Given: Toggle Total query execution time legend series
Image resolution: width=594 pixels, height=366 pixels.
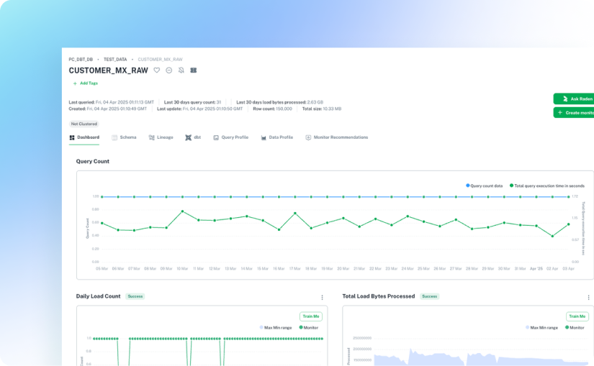Looking at the screenshot, I should pyautogui.click(x=547, y=186).
